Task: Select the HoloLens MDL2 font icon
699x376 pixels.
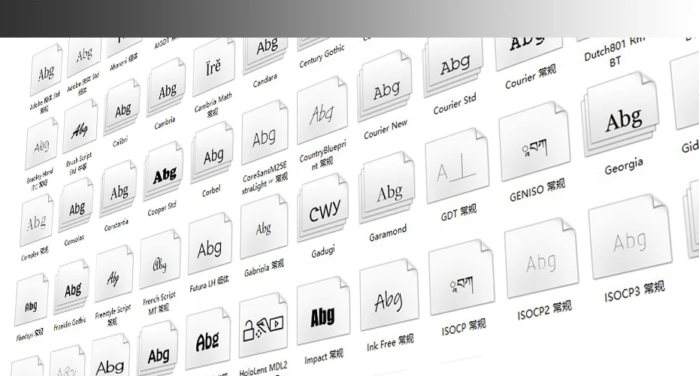Action: pos(264,326)
